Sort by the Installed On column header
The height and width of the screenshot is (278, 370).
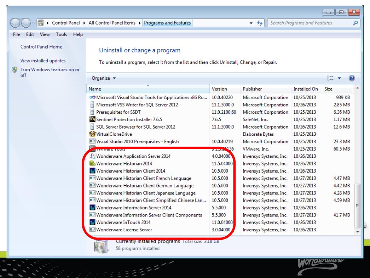(306, 89)
